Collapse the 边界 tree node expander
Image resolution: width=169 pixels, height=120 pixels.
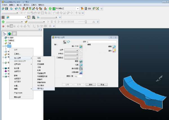pyautogui.click(x=3, y=46)
